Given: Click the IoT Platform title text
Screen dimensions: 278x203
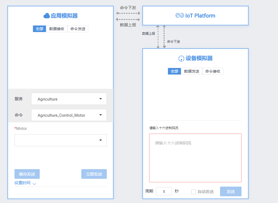Looking at the screenshot, I should [x=200, y=16].
